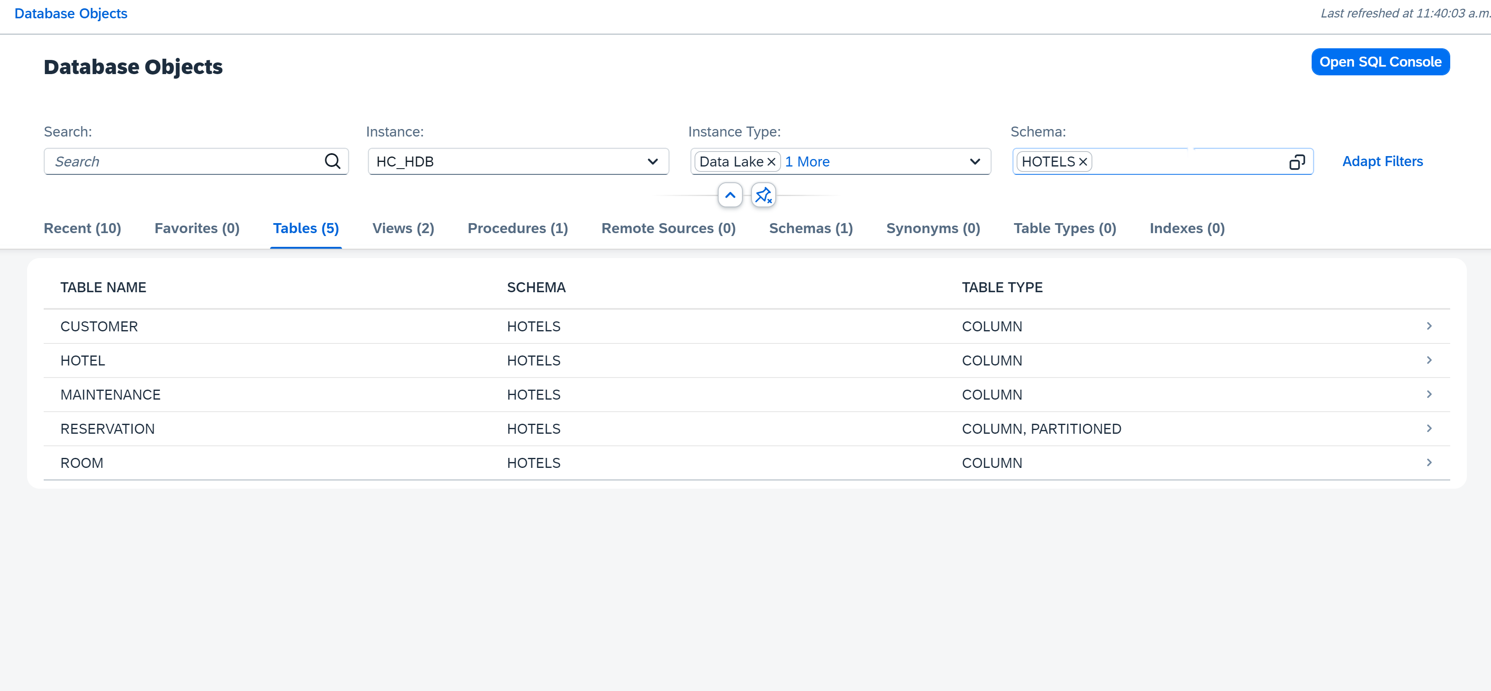This screenshot has width=1491, height=691.
Task: Open the RESERVATION row details arrow
Action: click(x=1429, y=429)
